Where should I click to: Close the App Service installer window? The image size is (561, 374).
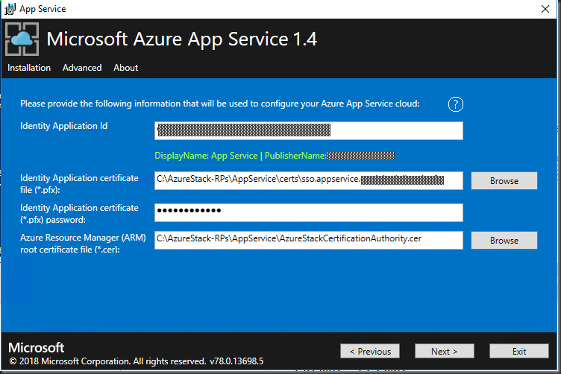pyautogui.click(x=545, y=9)
